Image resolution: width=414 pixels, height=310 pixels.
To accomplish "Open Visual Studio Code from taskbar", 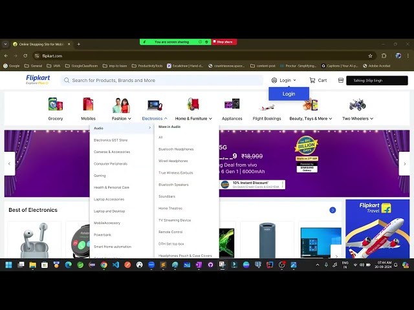I will pos(116,265).
